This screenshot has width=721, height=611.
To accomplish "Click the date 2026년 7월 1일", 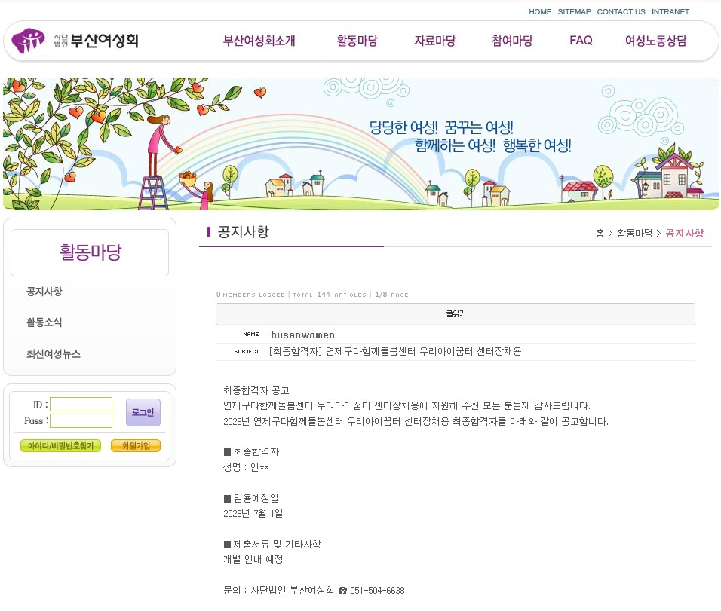I will click(x=253, y=514).
